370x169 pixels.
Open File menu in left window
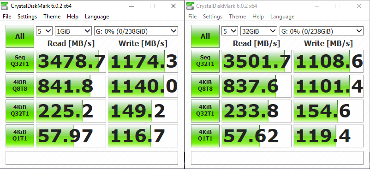pos(7,17)
